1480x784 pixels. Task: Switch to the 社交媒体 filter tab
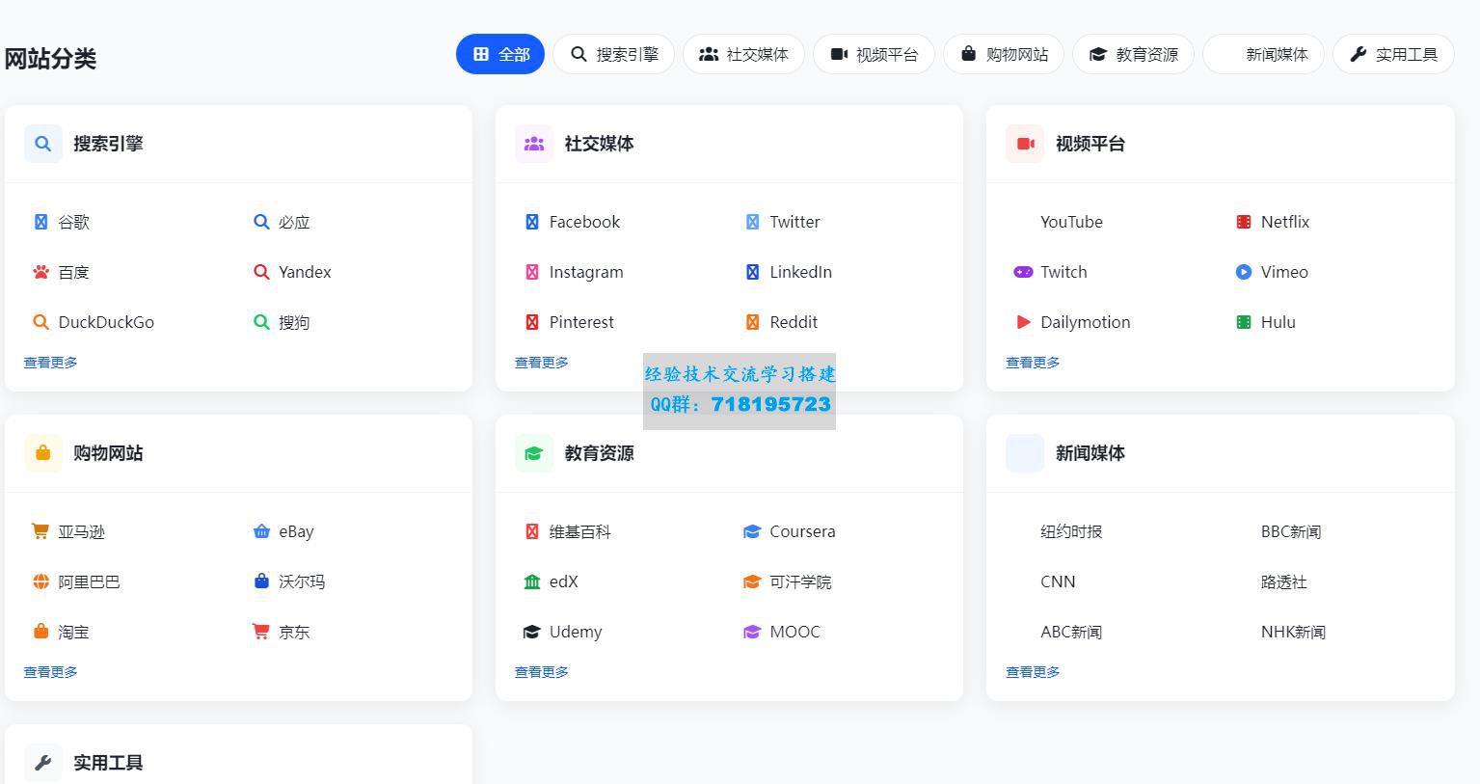point(743,54)
